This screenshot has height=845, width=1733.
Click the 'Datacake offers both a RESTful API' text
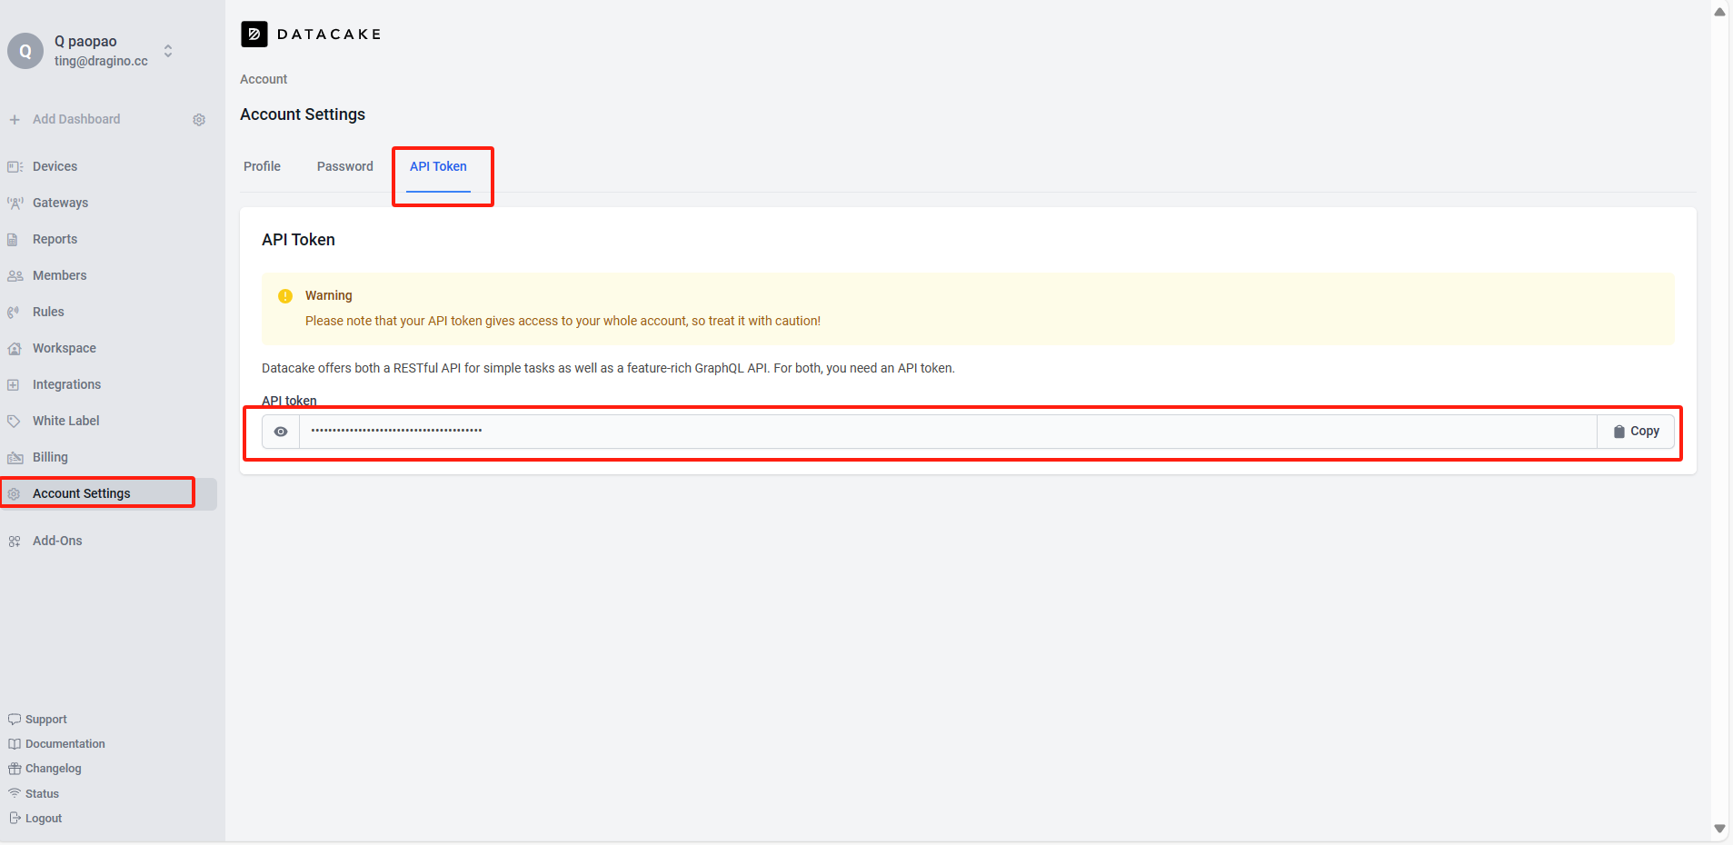[x=608, y=368]
